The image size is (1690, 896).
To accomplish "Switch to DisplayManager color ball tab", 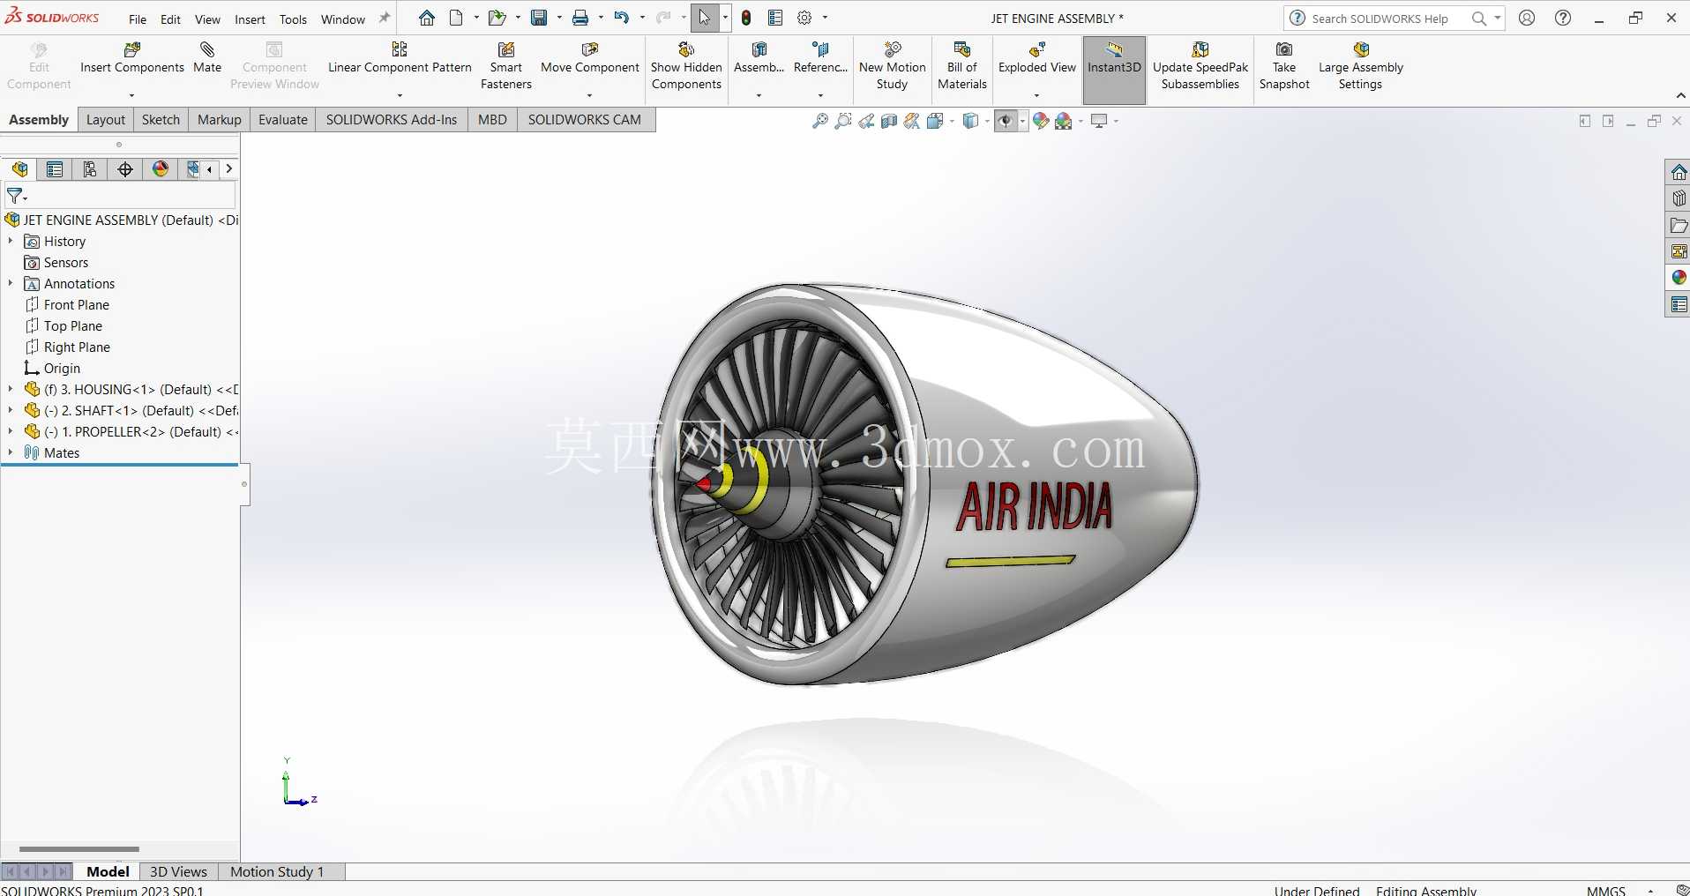I will (x=161, y=169).
